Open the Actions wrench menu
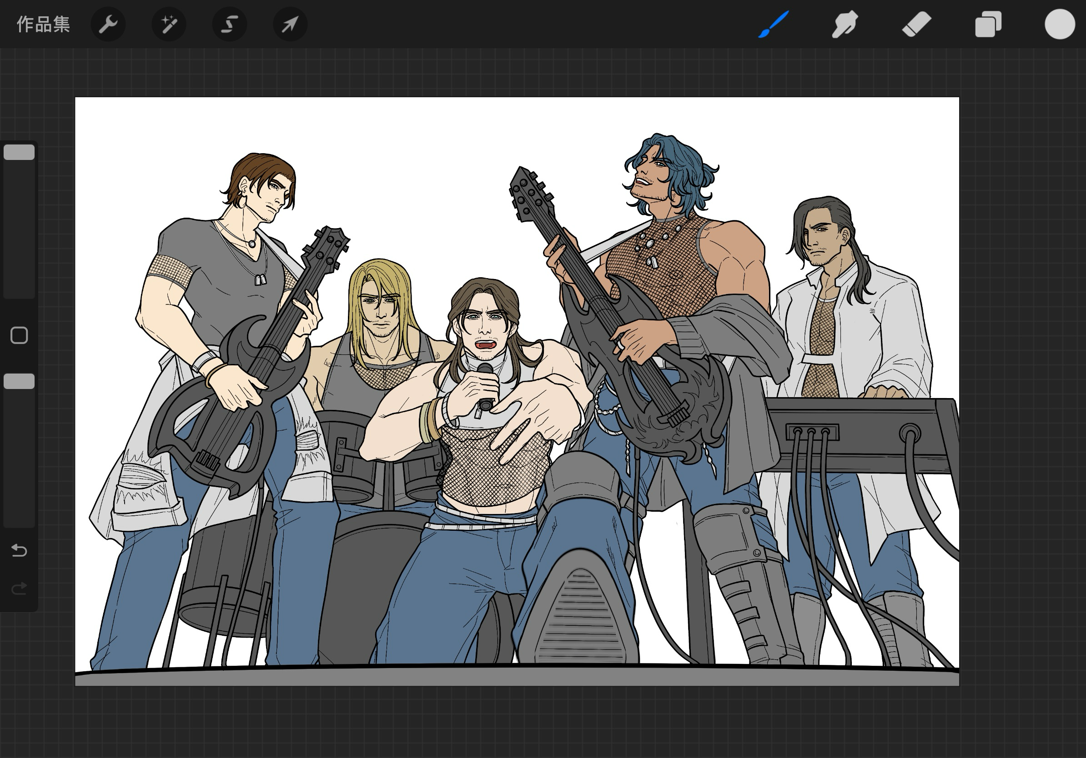The height and width of the screenshot is (758, 1086). click(x=108, y=24)
